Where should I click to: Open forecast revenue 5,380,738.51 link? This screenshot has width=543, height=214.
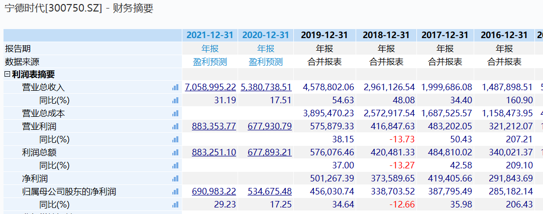click(x=266, y=88)
